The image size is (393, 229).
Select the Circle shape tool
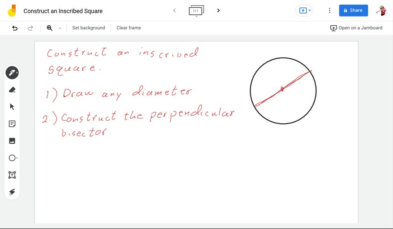(12, 158)
